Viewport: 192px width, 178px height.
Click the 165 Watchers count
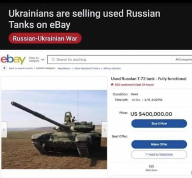(x=151, y=168)
